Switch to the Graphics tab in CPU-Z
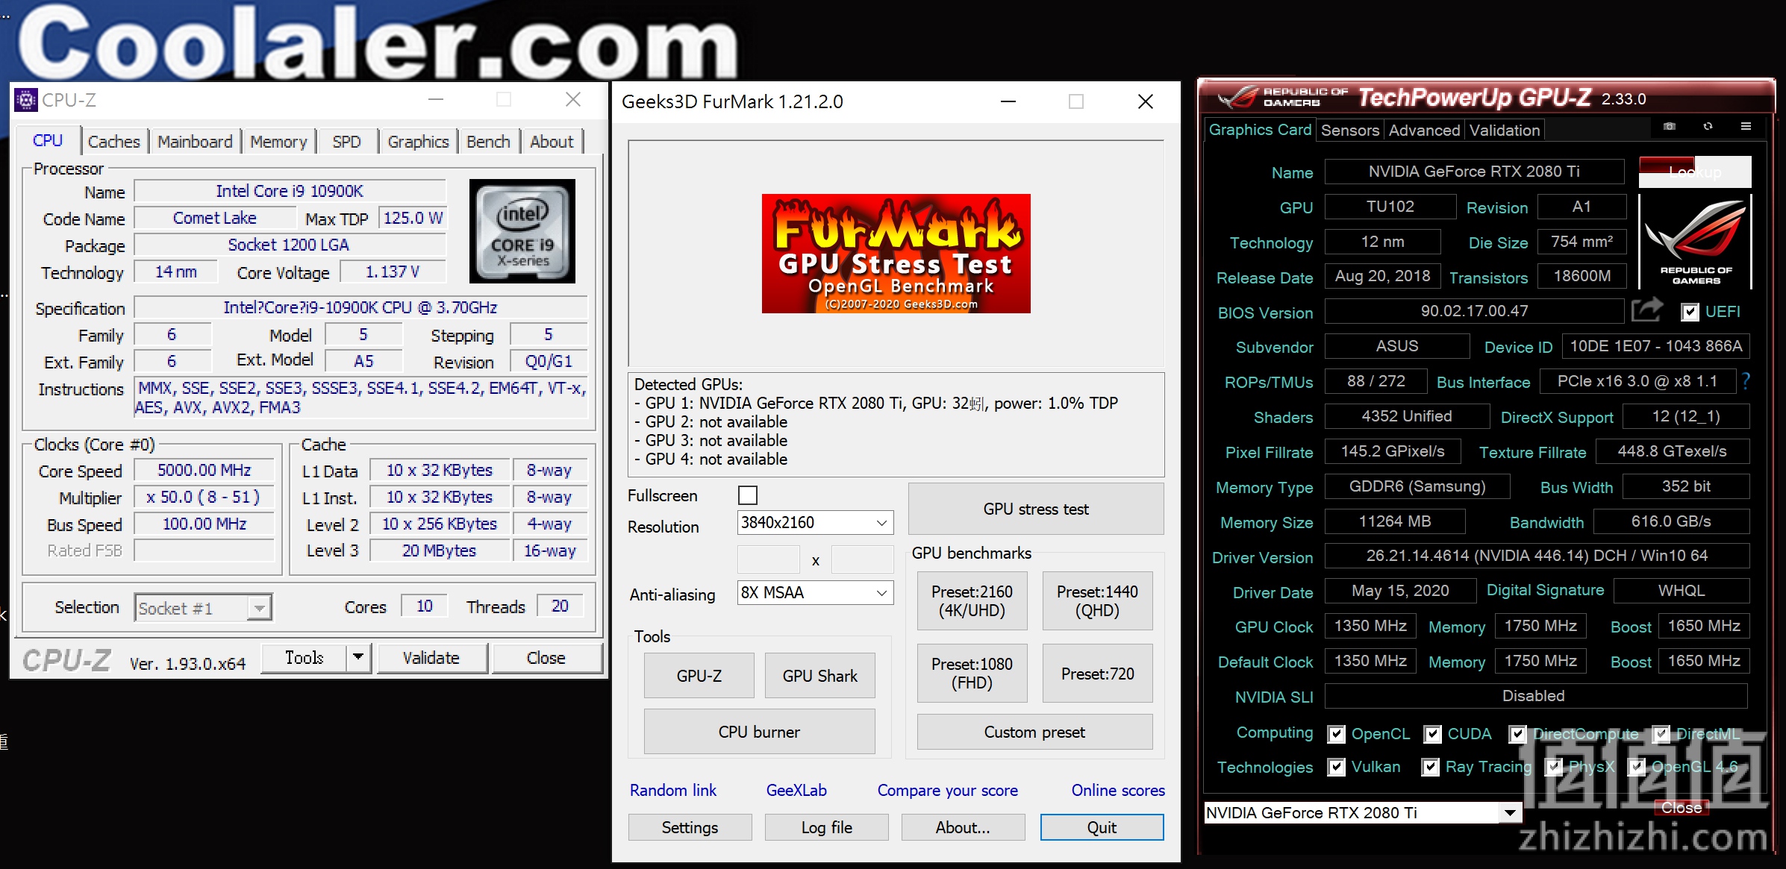Screen dimensions: 1786x869 (418, 142)
